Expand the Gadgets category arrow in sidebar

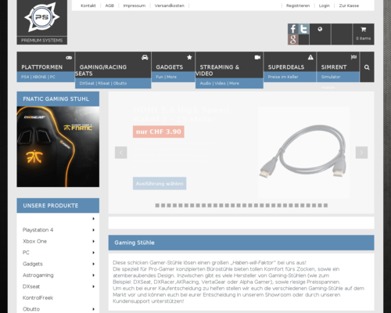click(x=93, y=264)
